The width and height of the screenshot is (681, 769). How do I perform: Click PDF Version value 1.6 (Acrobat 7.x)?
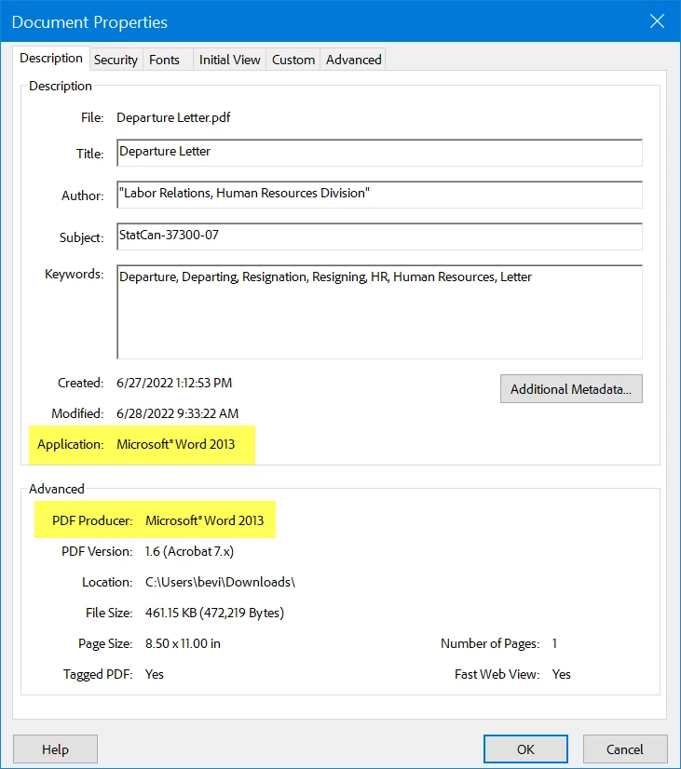189,551
